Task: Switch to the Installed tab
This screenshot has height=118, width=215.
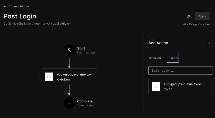Action: tap(155, 58)
